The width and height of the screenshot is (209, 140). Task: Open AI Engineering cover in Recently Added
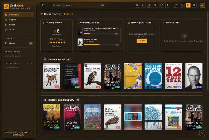click(92, 76)
